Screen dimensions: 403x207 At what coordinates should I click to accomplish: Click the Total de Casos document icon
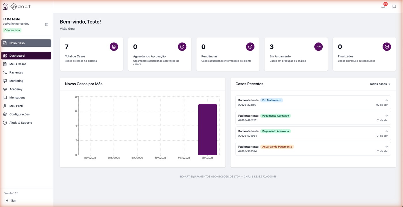tap(114, 47)
